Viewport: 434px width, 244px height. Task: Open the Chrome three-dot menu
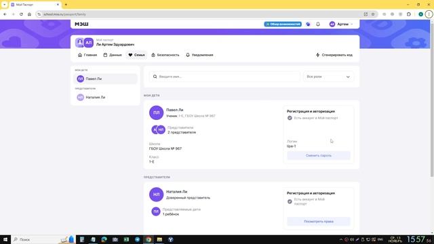coord(429,14)
